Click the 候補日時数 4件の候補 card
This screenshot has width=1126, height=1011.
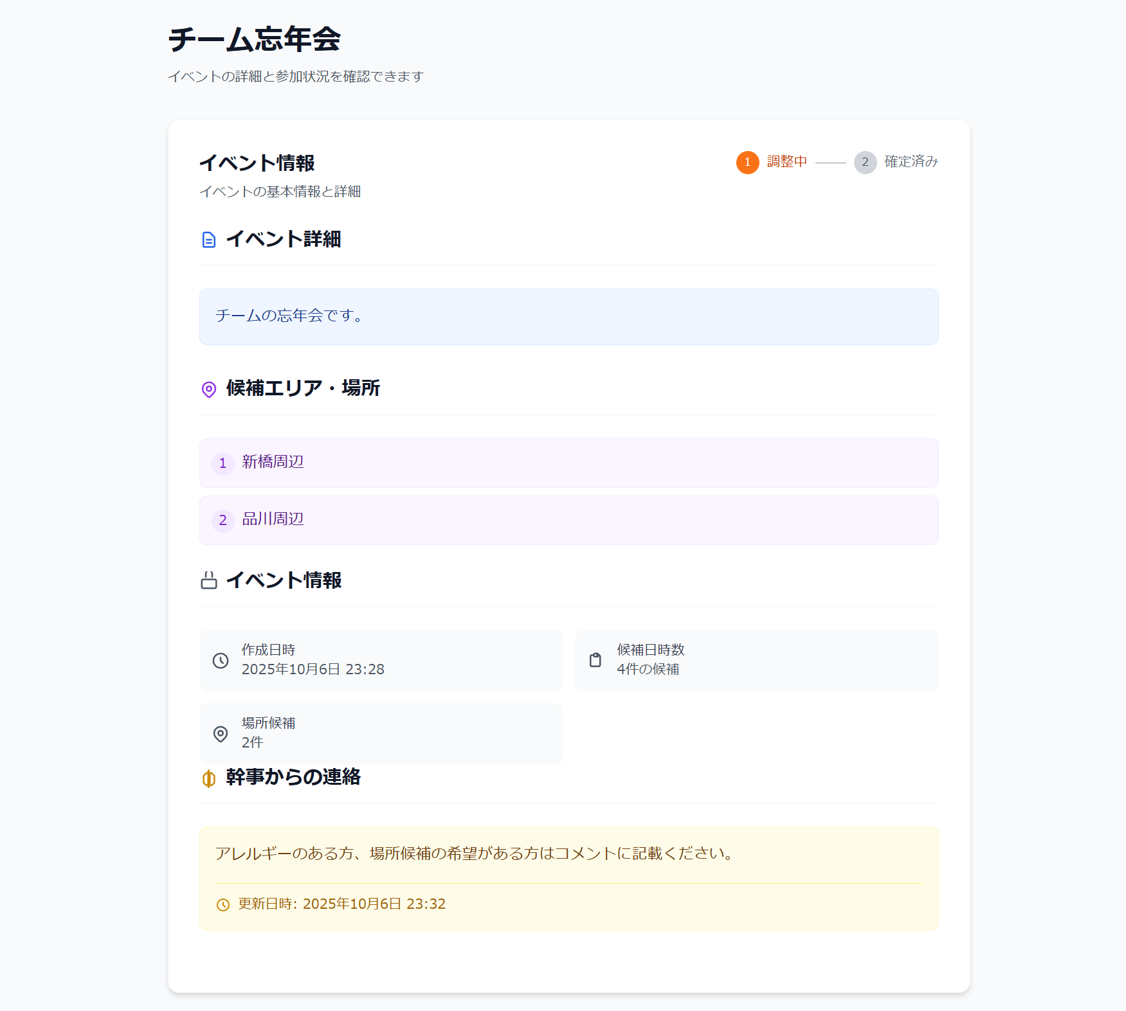756,661
